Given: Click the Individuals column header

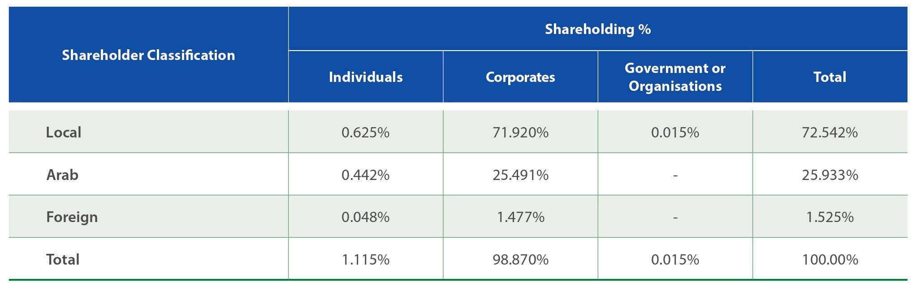Looking at the screenshot, I should (x=366, y=77).
